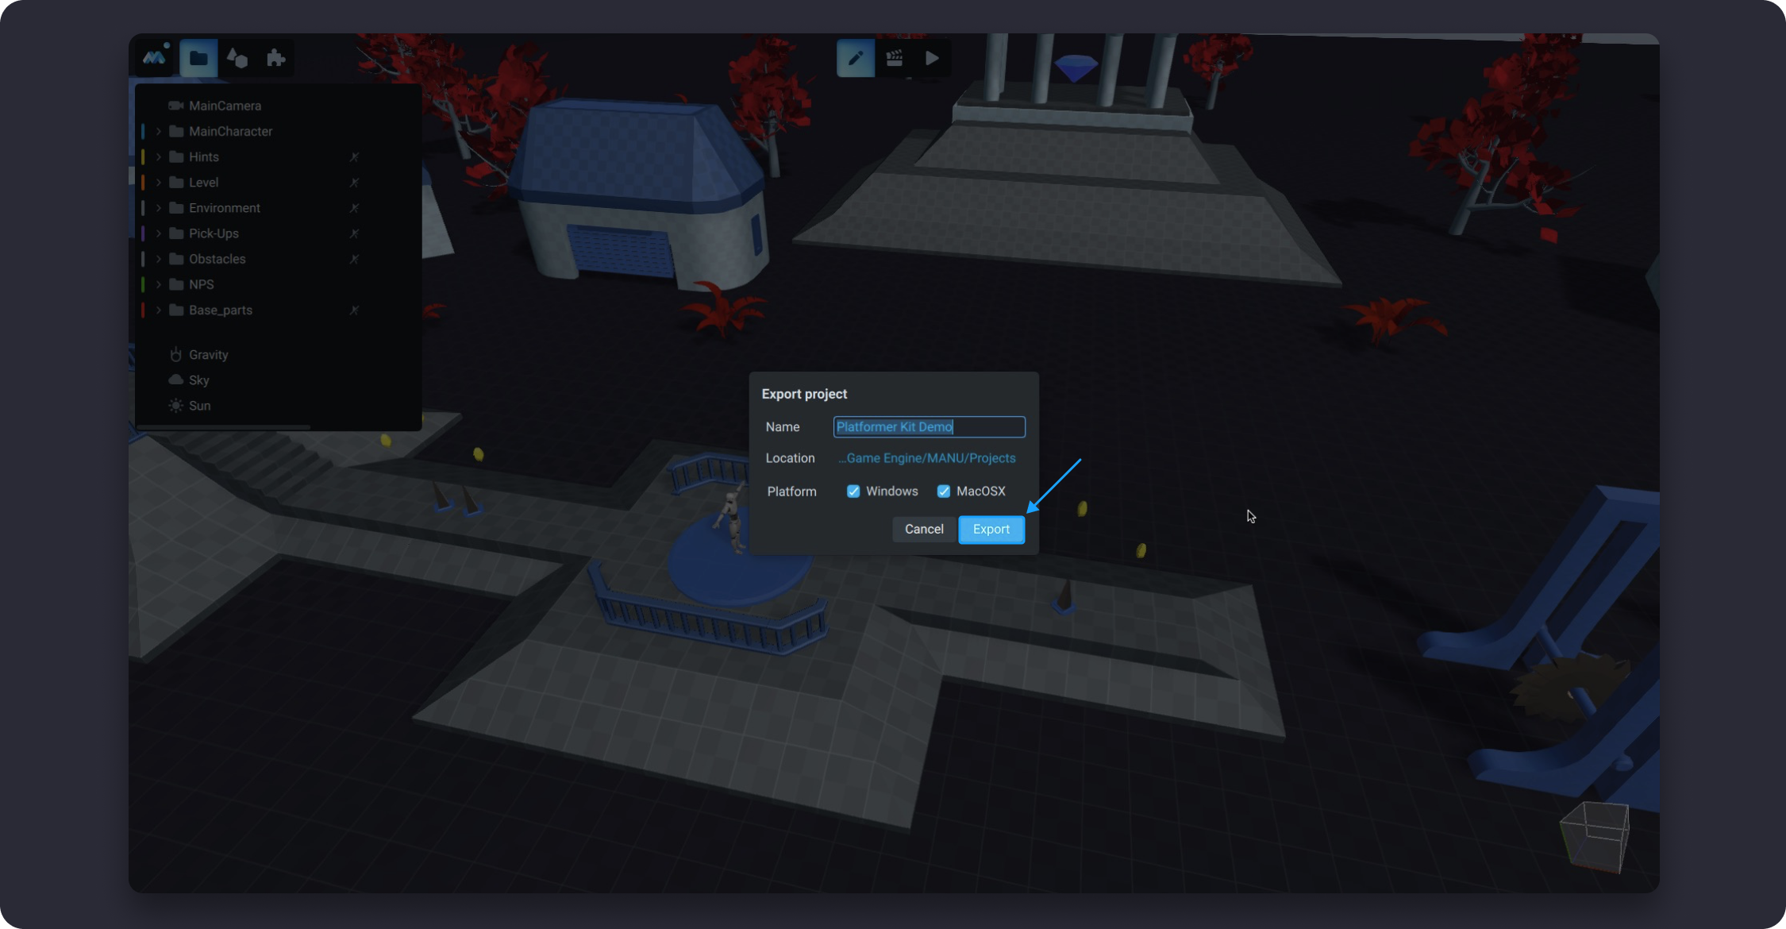The width and height of the screenshot is (1786, 929).
Task: Select the MainCharacter label in hierarchy
Action: click(x=231, y=131)
